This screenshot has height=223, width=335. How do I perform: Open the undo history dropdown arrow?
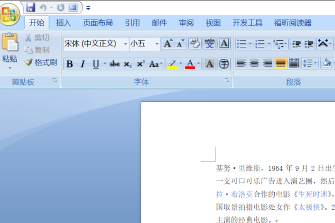[51, 8]
